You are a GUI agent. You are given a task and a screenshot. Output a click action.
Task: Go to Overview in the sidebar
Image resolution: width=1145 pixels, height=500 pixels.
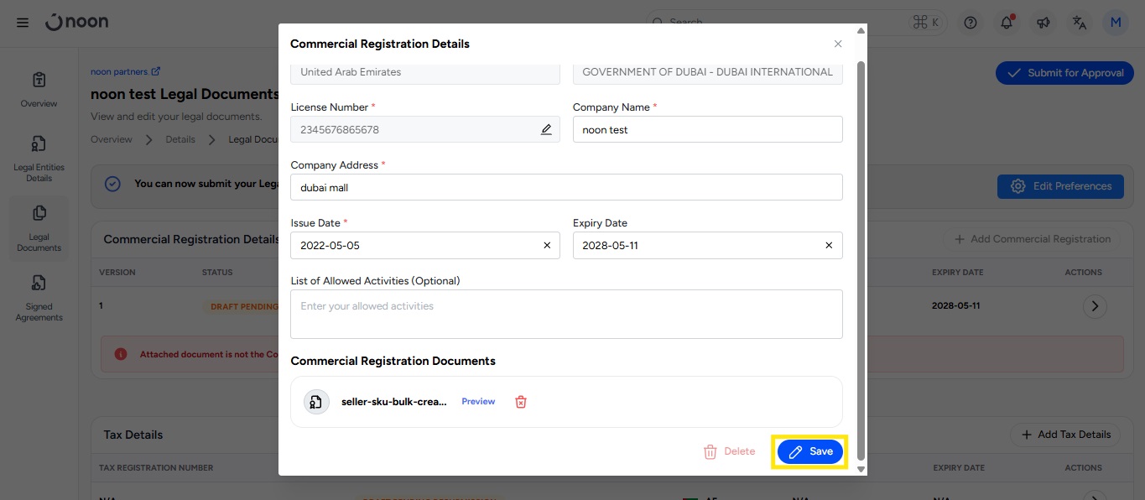(x=39, y=89)
